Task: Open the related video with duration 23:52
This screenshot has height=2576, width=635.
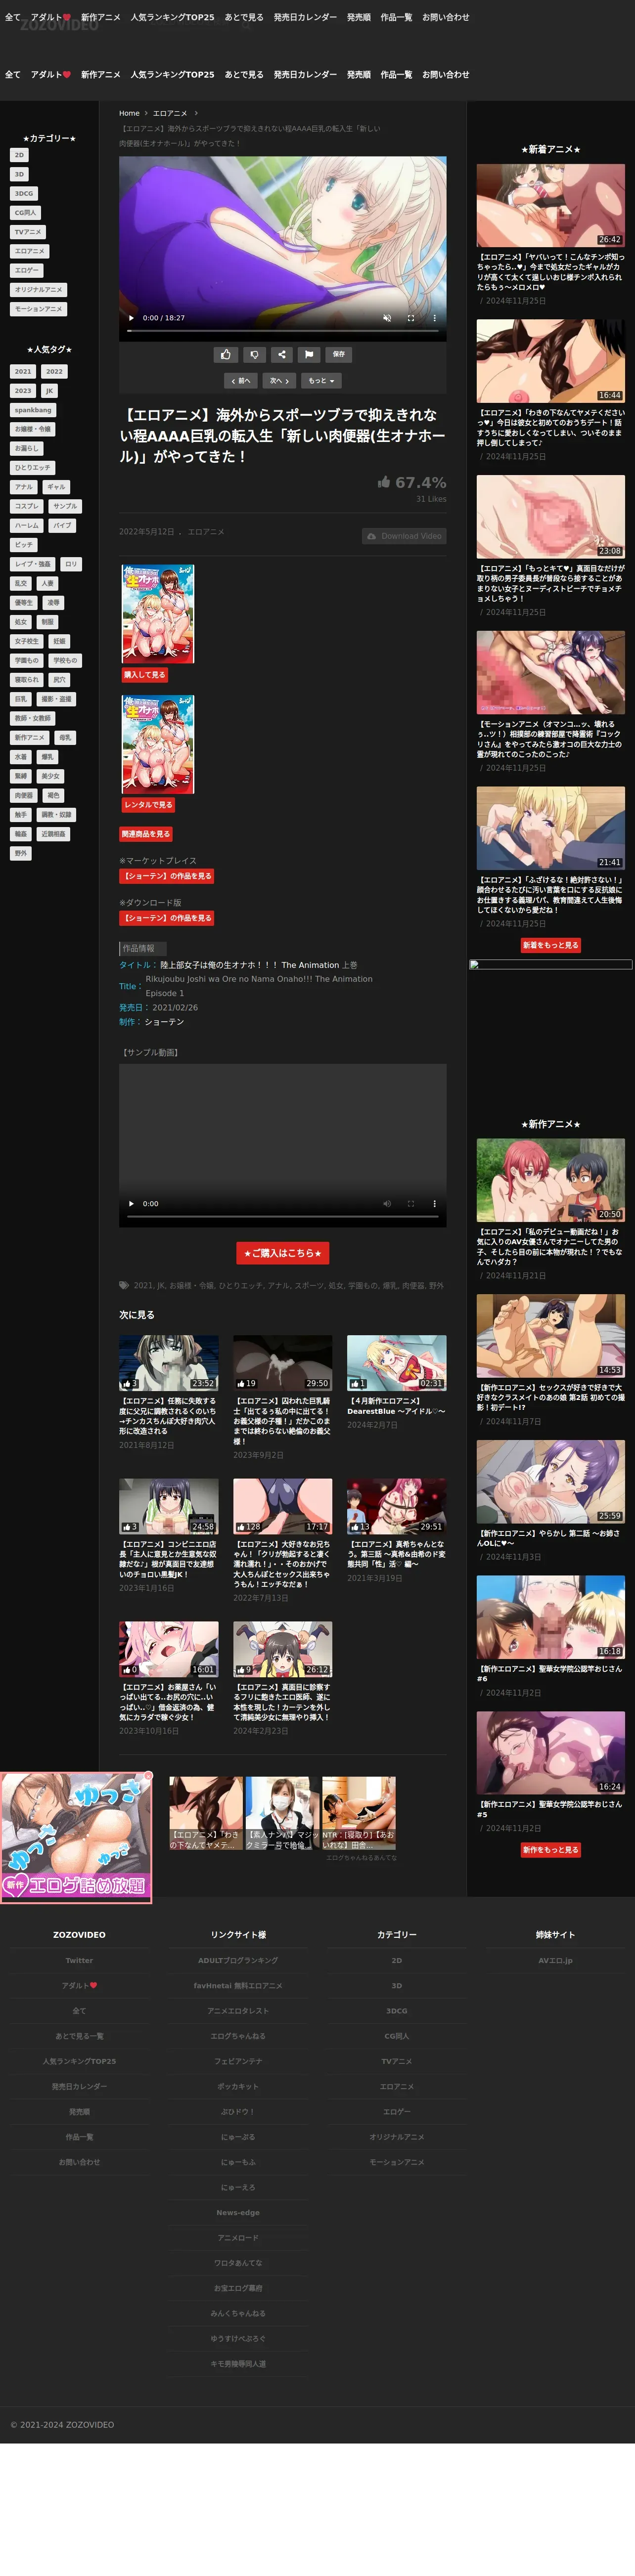Action: (169, 1363)
